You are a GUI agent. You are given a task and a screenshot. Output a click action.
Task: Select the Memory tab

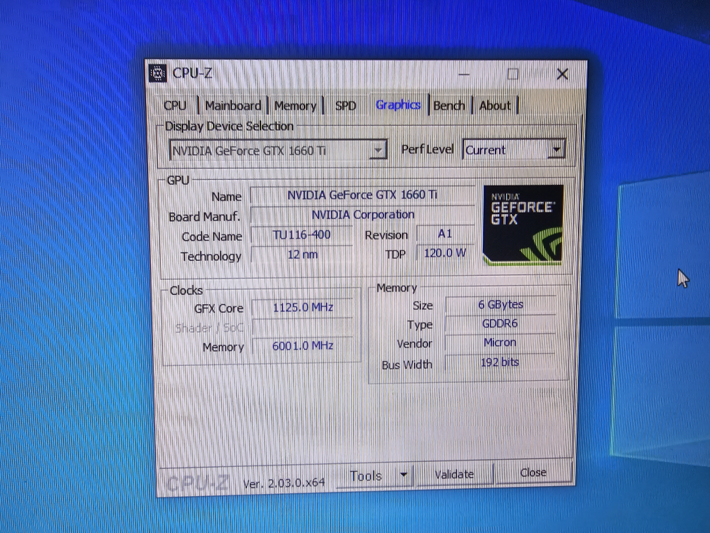[295, 106]
